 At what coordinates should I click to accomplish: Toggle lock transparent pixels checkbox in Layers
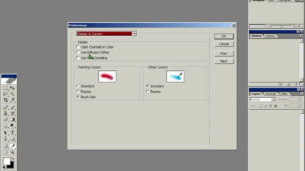[260, 105]
